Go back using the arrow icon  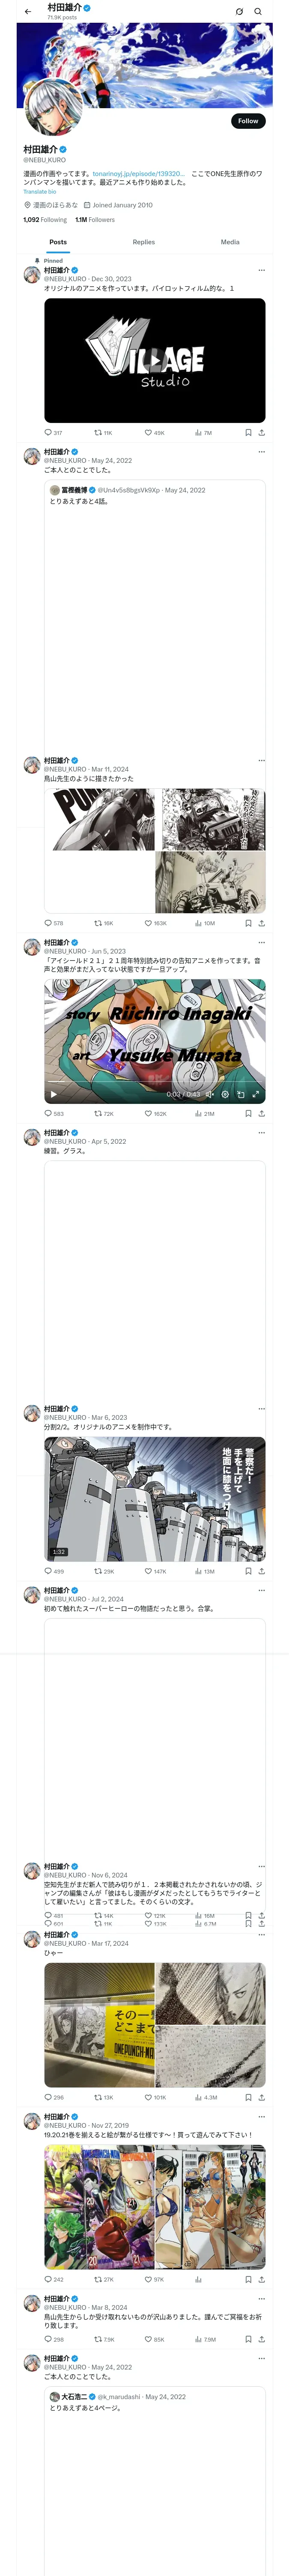tap(28, 12)
